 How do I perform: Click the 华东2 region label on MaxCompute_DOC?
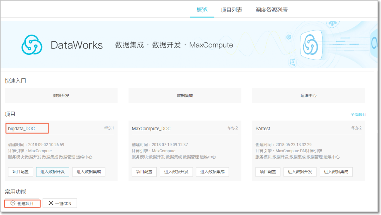(233, 128)
